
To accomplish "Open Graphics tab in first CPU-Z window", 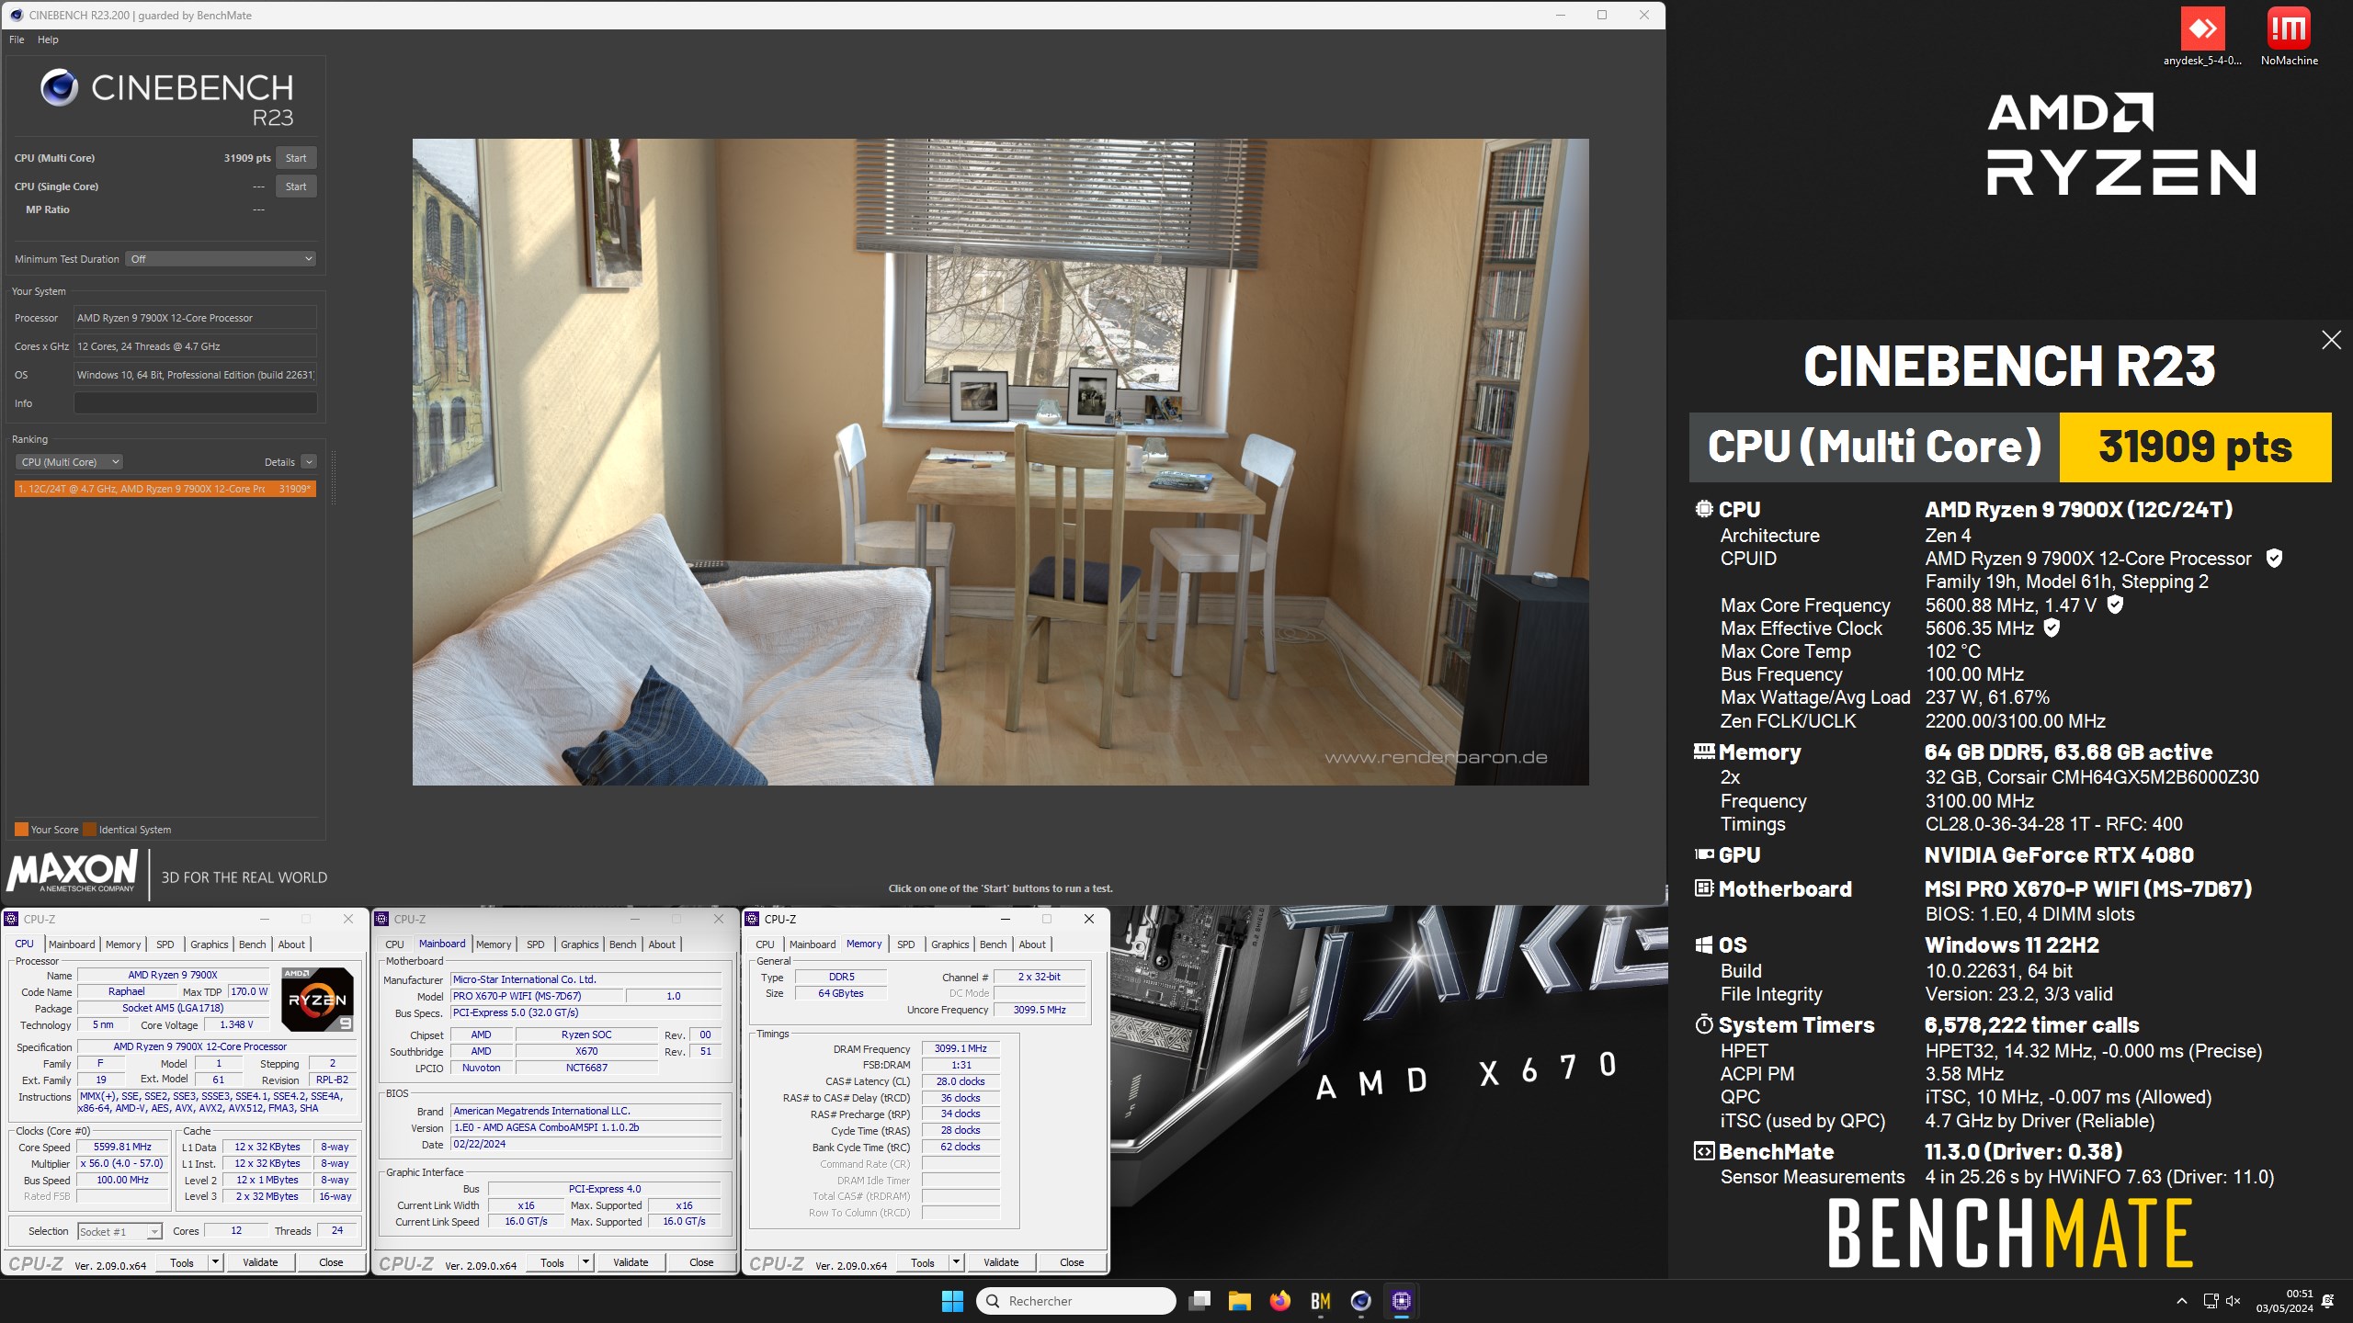I will [210, 944].
